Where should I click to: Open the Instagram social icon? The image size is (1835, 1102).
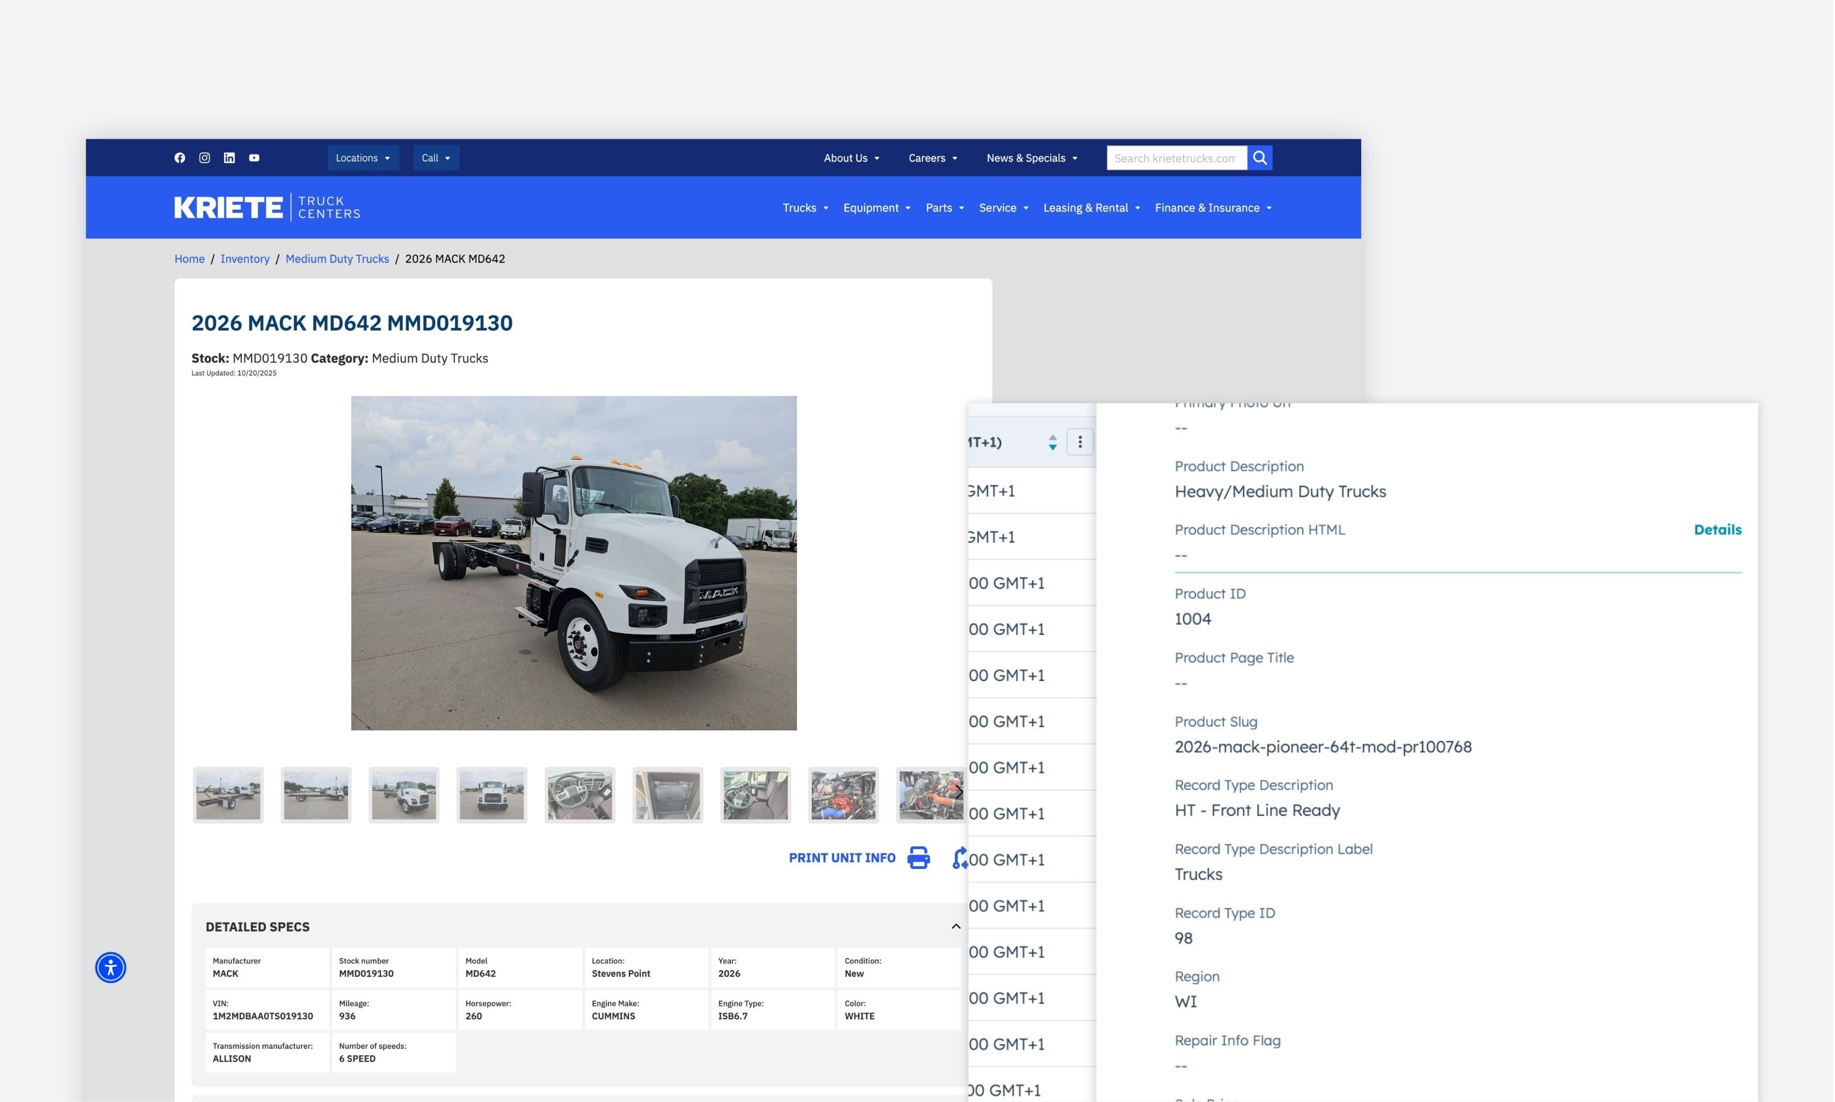[x=204, y=158]
